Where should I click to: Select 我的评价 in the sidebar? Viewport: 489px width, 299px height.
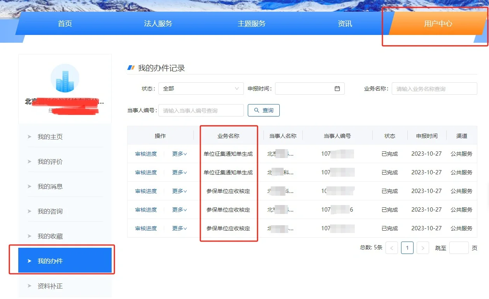tap(50, 162)
